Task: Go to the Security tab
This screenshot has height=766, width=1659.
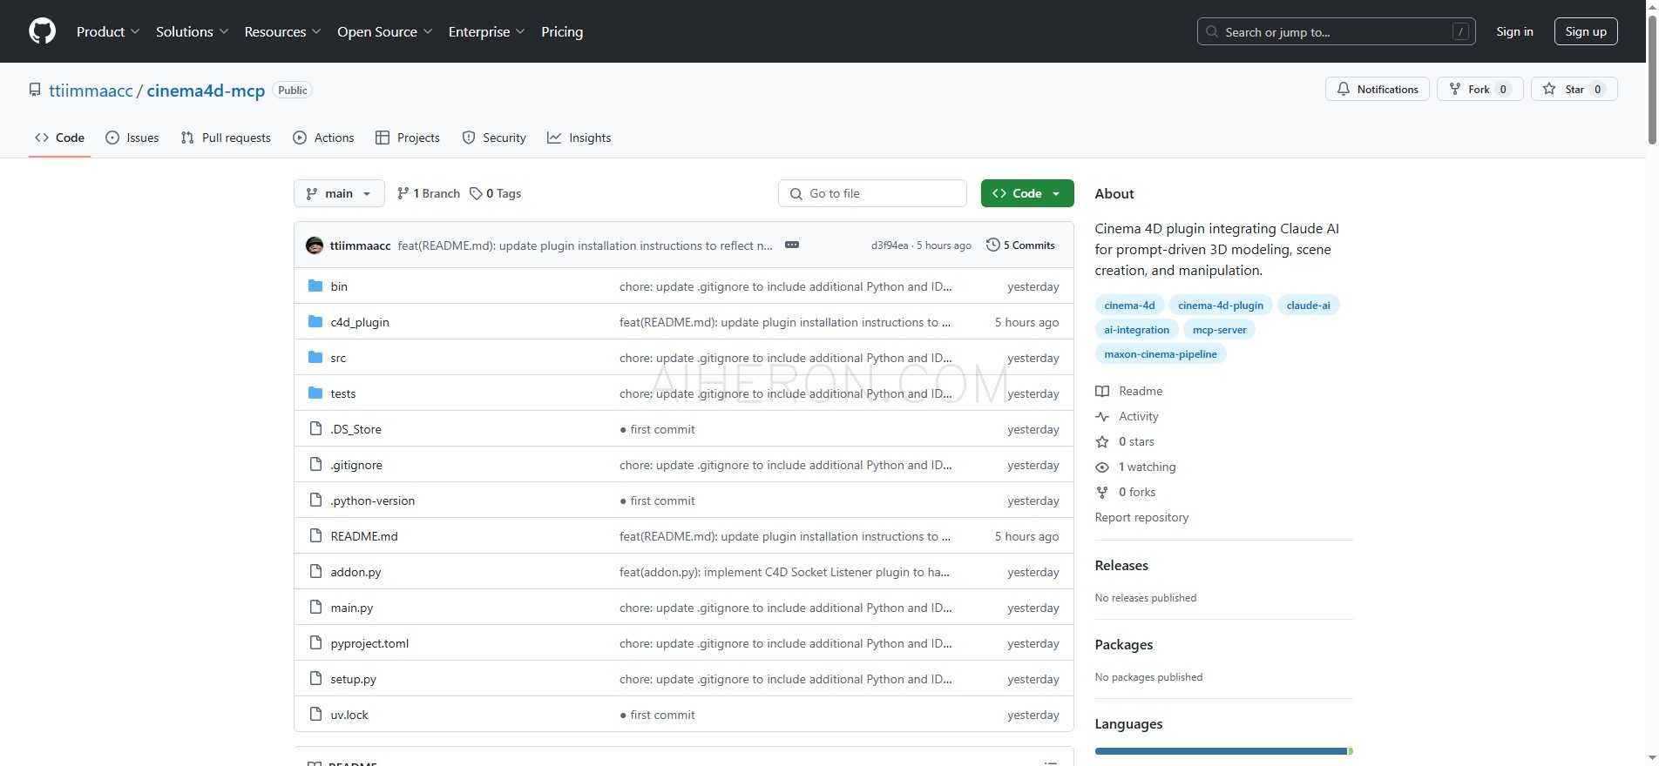Action: [x=494, y=138]
